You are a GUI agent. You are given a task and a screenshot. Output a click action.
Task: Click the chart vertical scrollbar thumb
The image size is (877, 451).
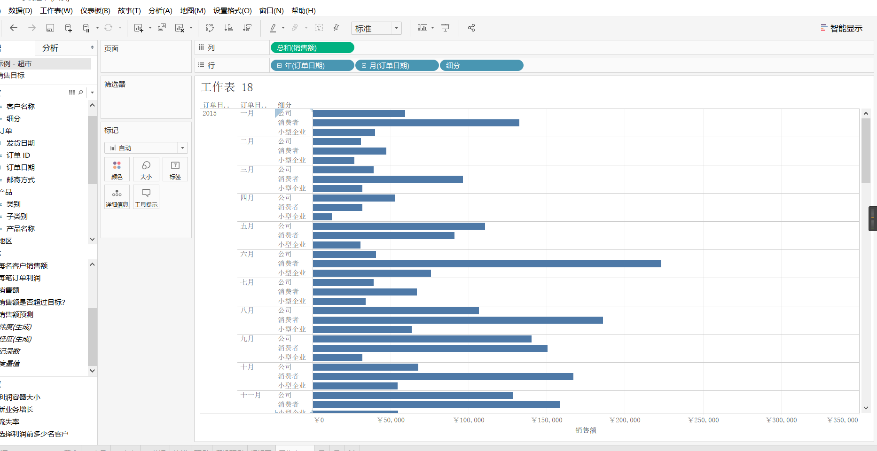tap(866, 150)
